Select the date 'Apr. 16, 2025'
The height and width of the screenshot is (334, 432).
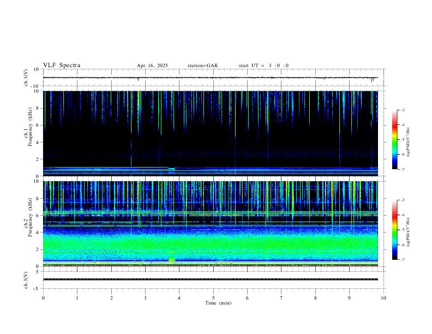click(x=152, y=65)
